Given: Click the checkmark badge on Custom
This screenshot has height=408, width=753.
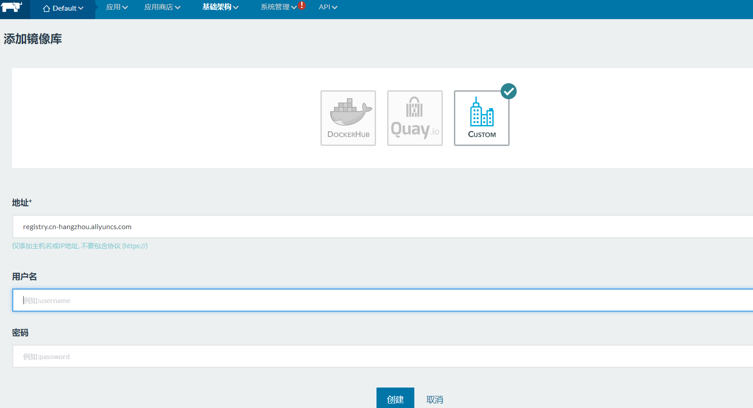Looking at the screenshot, I should 509,91.
